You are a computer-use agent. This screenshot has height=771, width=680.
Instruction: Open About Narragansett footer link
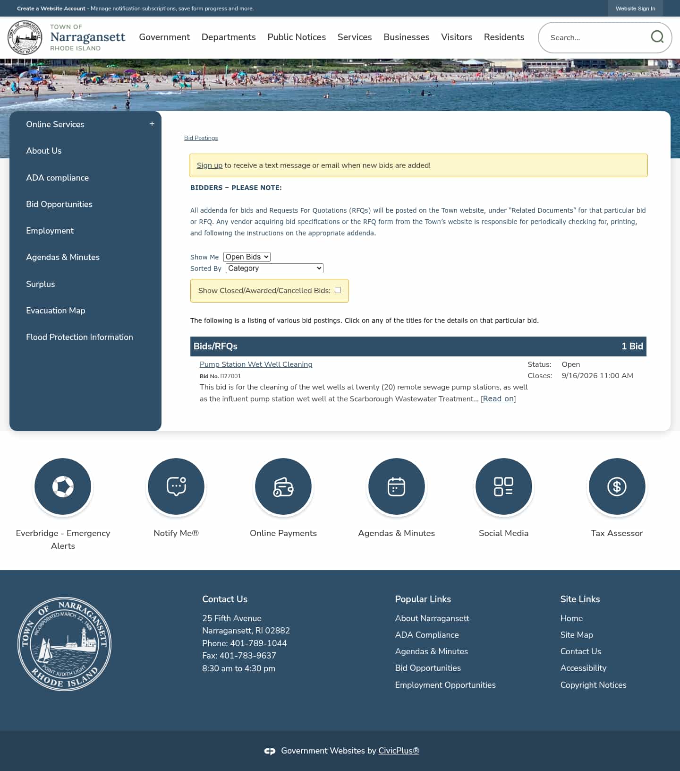coord(432,618)
